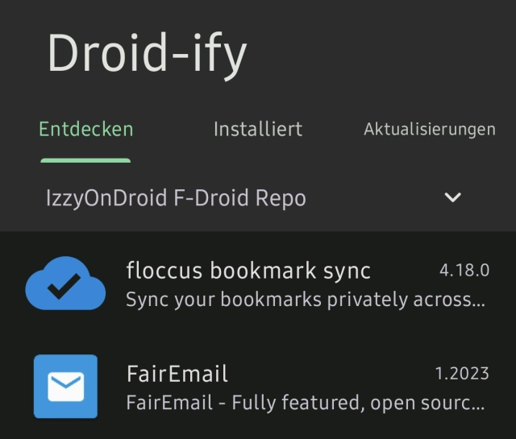Viewport: 516px width, 439px height.
Task: Open the Installiert tab
Action: 257,129
